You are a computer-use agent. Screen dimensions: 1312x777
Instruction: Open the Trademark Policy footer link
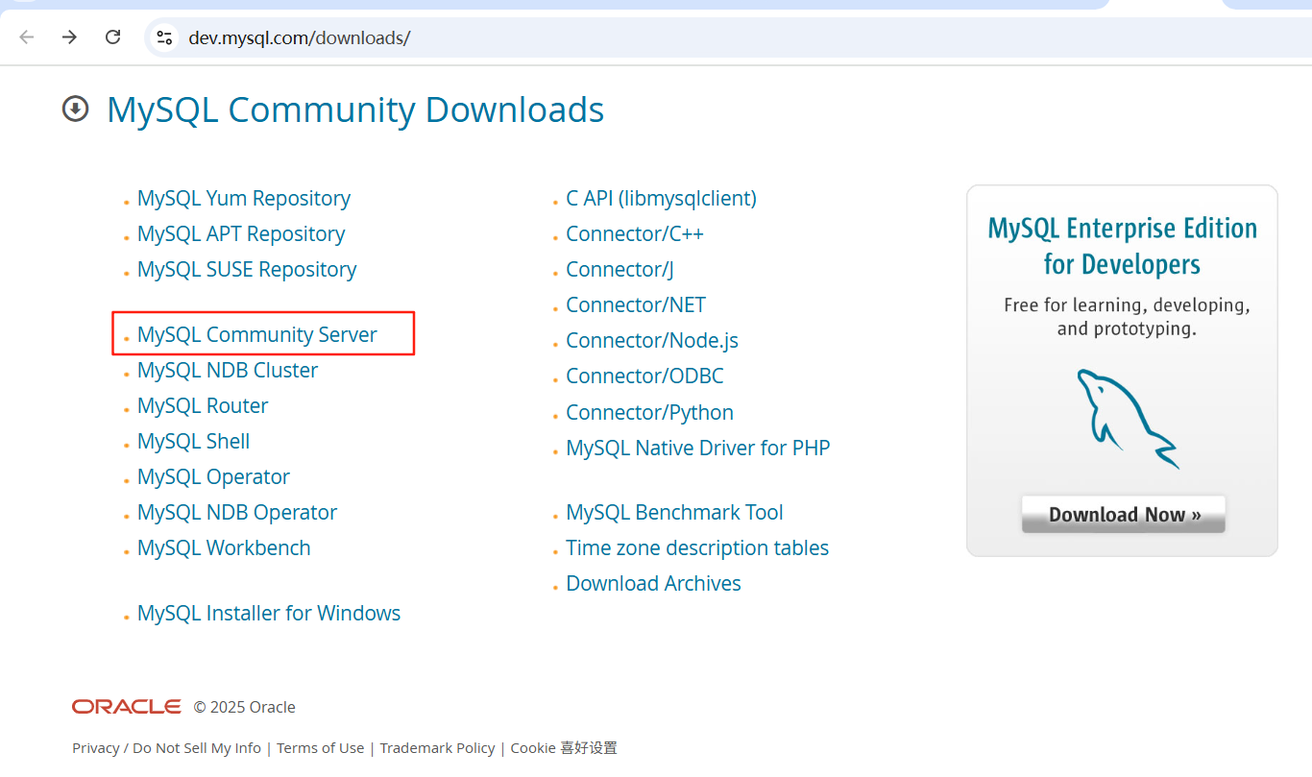pyautogui.click(x=437, y=747)
